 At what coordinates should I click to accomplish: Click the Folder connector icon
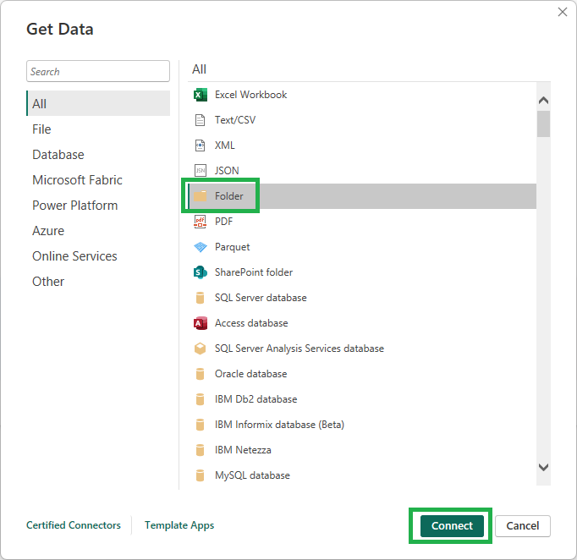coord(201,196)
